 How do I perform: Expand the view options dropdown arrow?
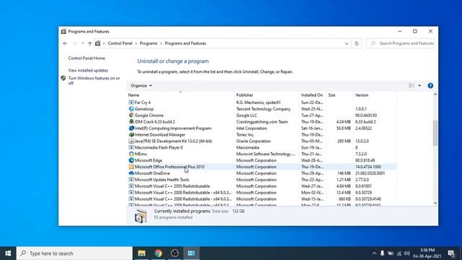click(x=419, y=86)
